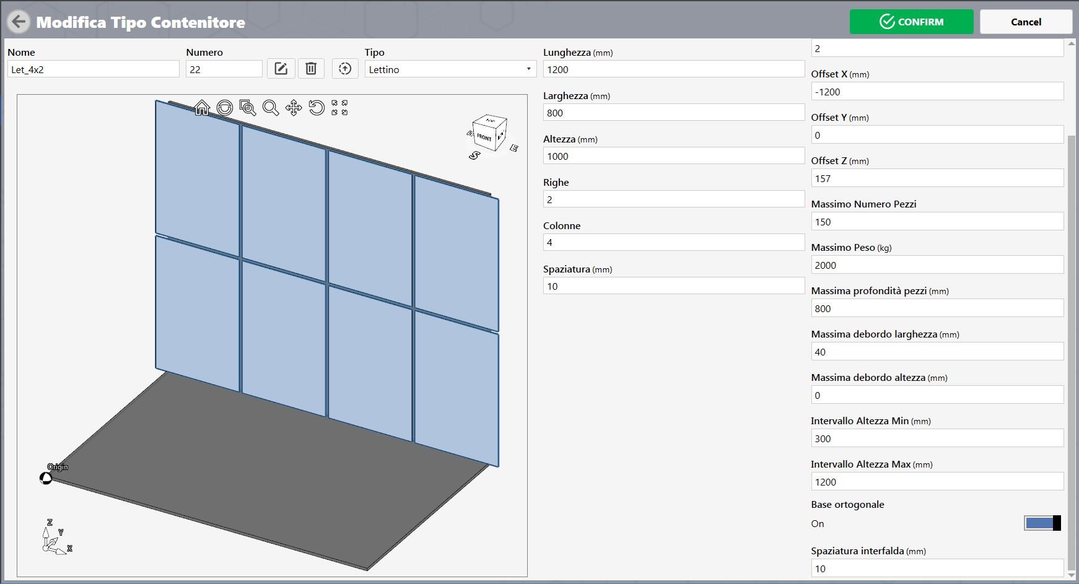Screen dimensions: 1079x584
Task: Click the Lunghezza input field
Action: [674, 69]
